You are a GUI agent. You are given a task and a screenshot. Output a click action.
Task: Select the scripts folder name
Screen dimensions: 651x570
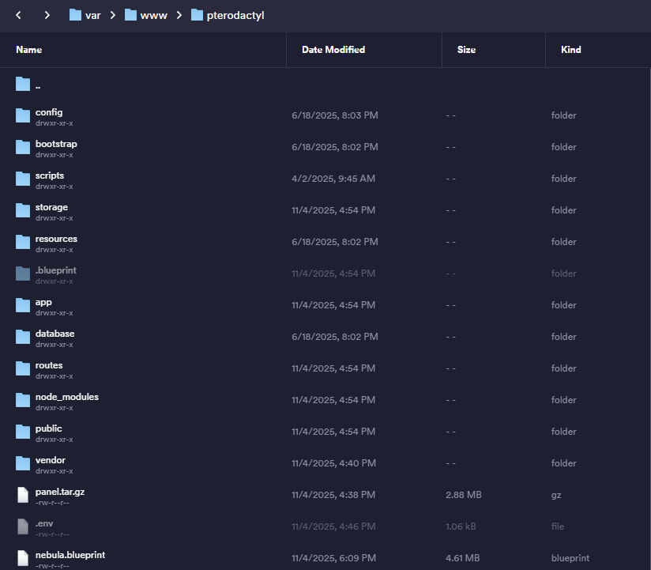click(50, 176)
